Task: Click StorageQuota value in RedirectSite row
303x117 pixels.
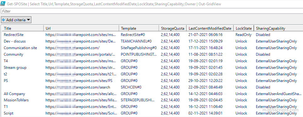Action: (170, 35)
